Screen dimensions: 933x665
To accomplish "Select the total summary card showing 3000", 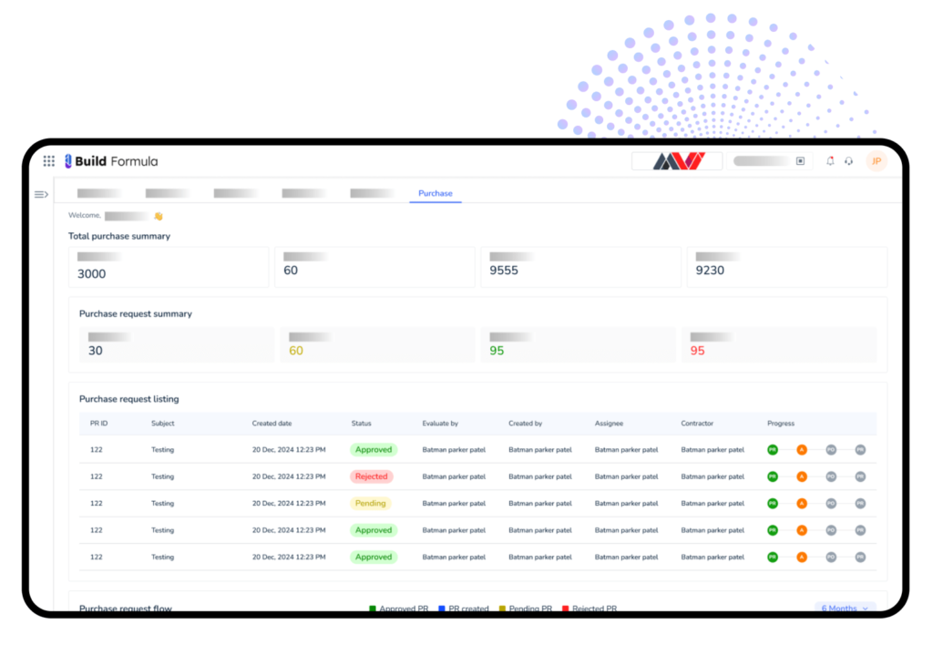I will coord(169,267).
